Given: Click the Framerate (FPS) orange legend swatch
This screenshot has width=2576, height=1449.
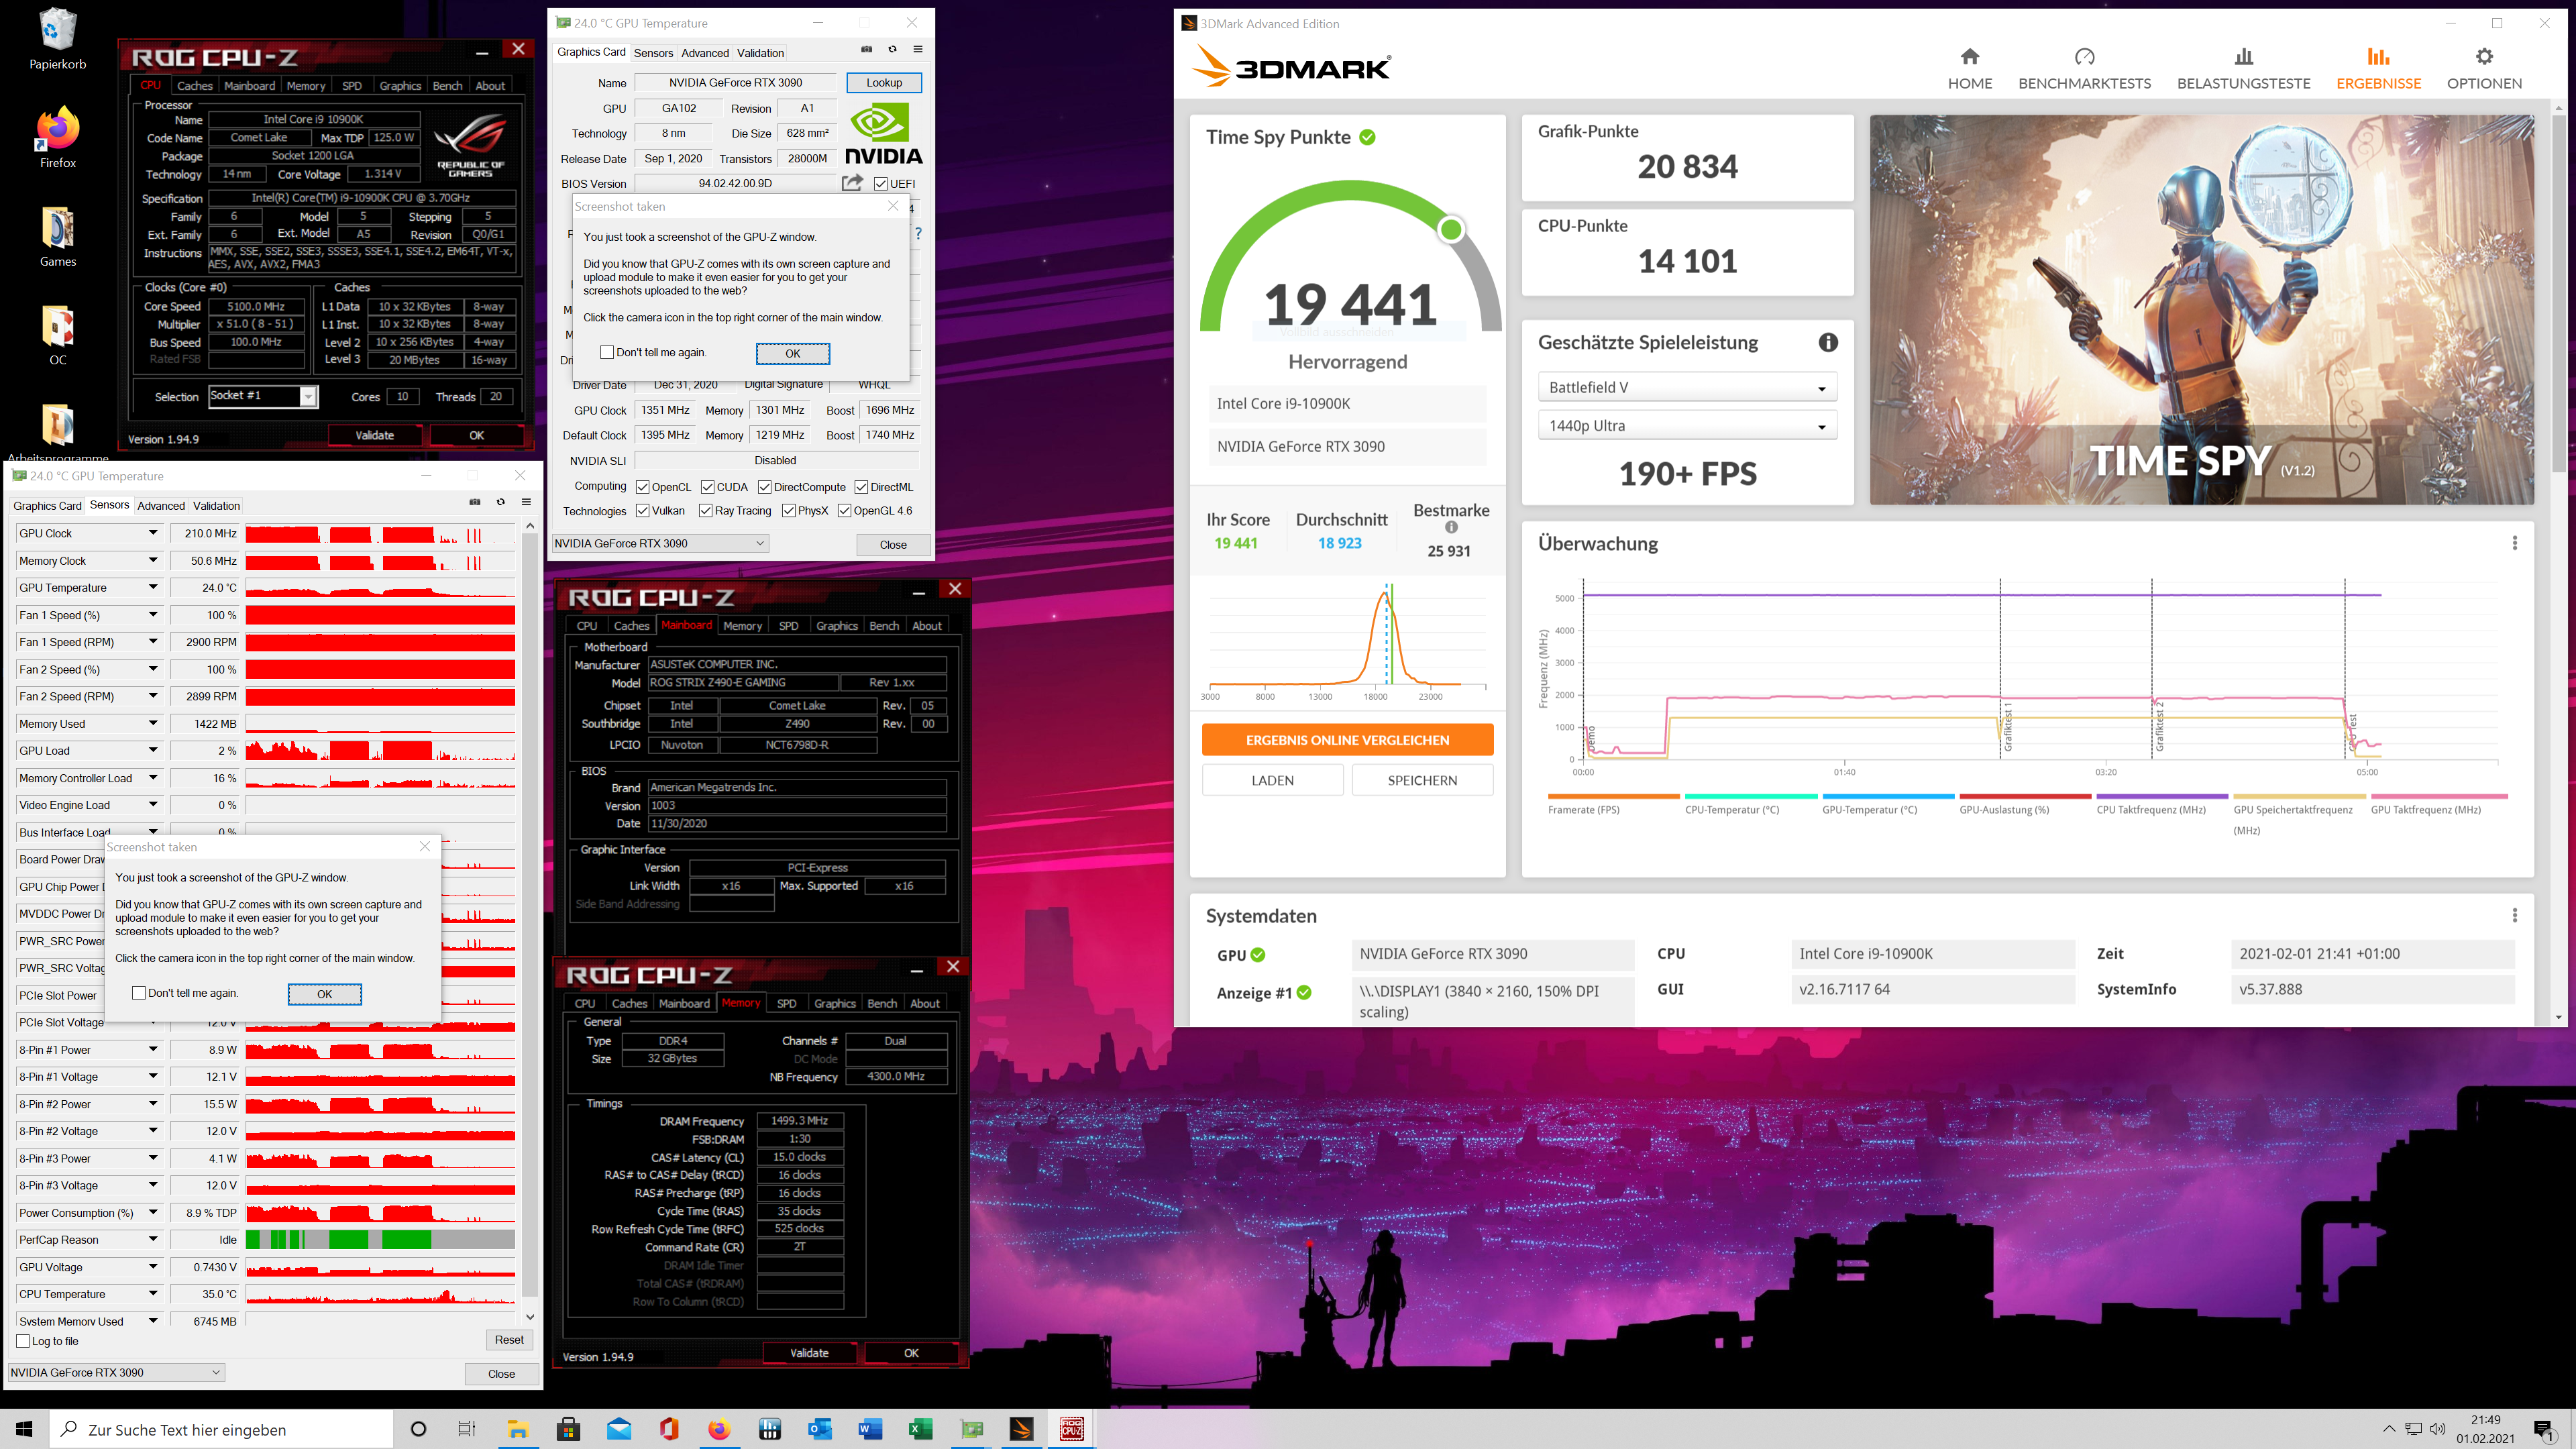Looking at the screenshot, I should 1613,796.
